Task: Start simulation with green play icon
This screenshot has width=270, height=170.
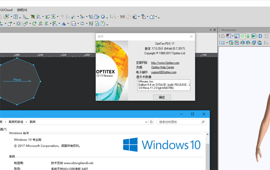Action: (254, 36)
